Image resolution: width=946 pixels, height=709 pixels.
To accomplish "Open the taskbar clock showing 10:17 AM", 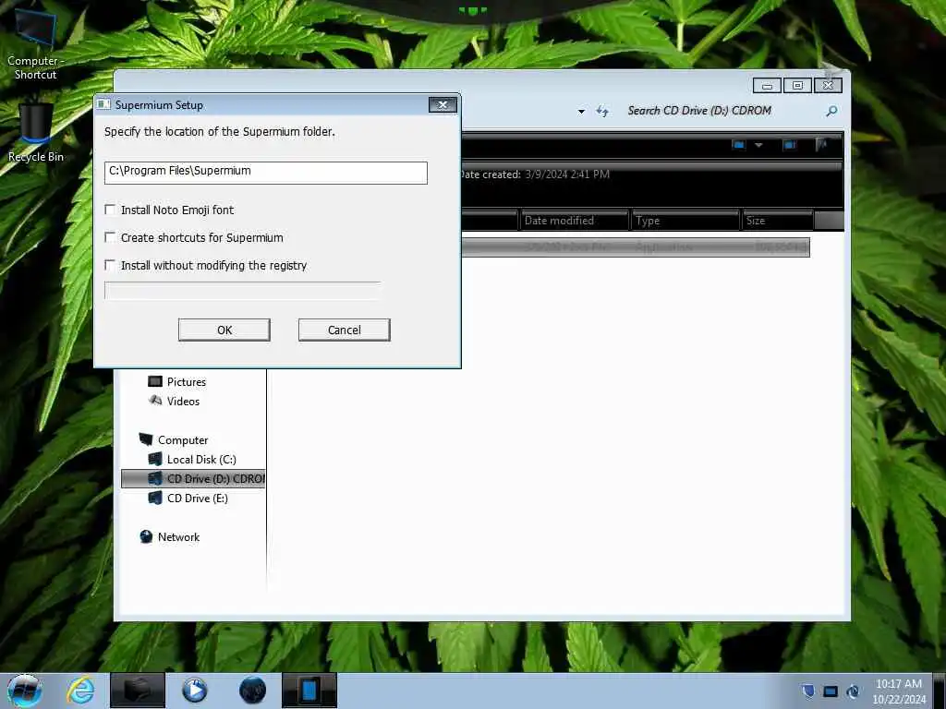I will click(x=898, y=691).
